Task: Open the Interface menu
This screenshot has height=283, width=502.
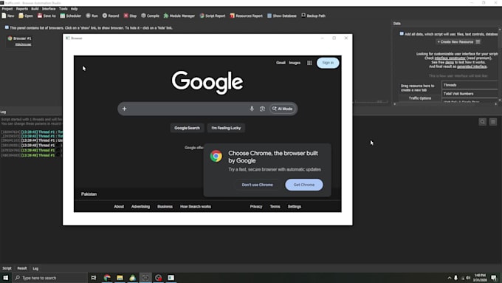Action: click(x=49, y=9)
